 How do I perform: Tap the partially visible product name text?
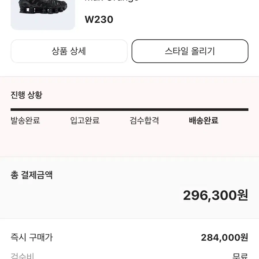coord(112,1)
